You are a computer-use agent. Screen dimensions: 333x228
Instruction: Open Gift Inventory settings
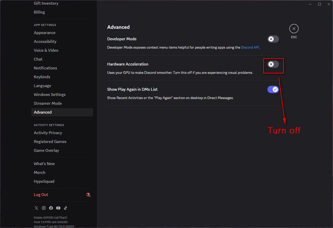click(x=46, y=3)
